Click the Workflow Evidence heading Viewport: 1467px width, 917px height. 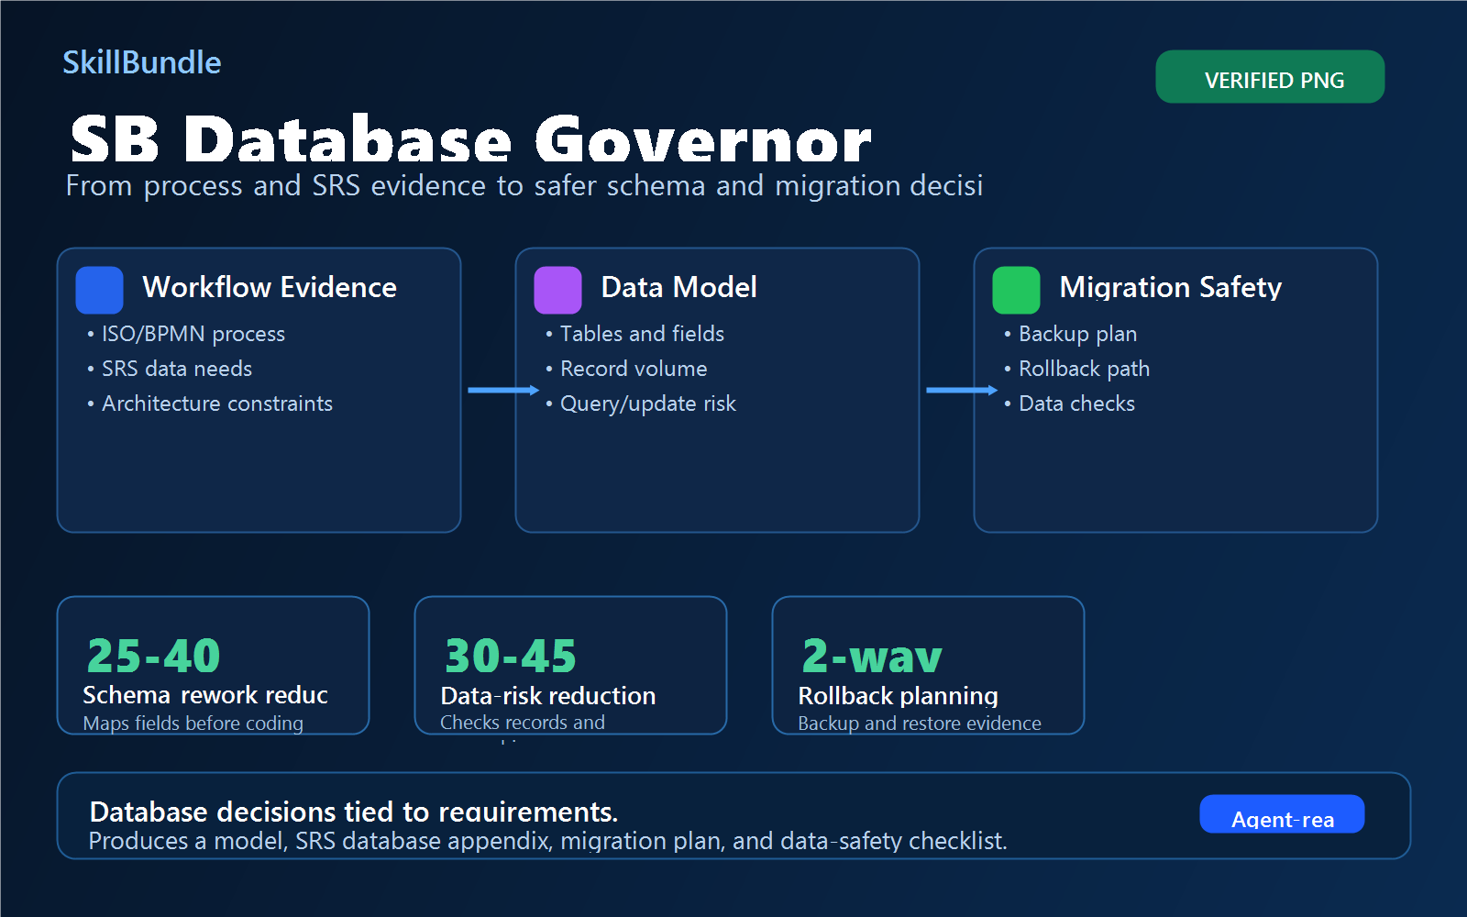point(270,287)
